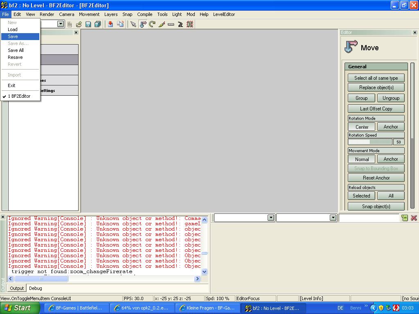Image resolution: width=419 pixels, height=314 pixels.
Task: Click the Snap object(s) button
Action: click(376, 206)
